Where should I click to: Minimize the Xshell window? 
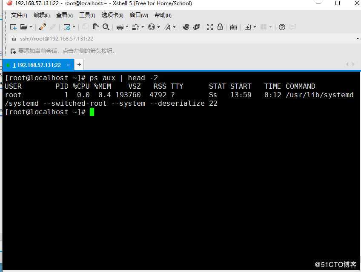click(x=318, y=3)
